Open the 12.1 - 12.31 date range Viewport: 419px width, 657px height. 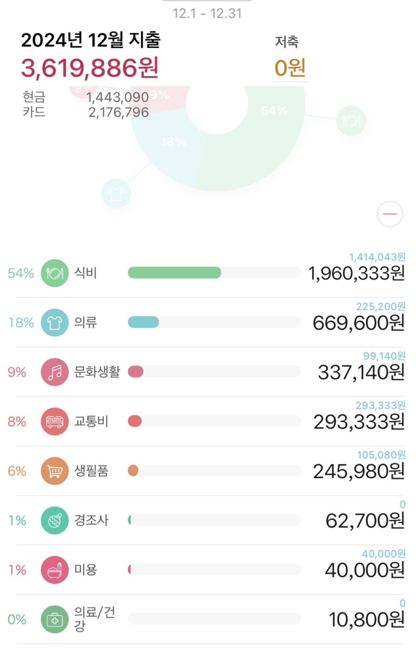(207, 14)
